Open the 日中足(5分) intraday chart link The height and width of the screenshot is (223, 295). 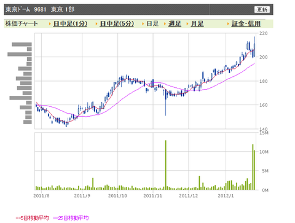click(117, 24)
